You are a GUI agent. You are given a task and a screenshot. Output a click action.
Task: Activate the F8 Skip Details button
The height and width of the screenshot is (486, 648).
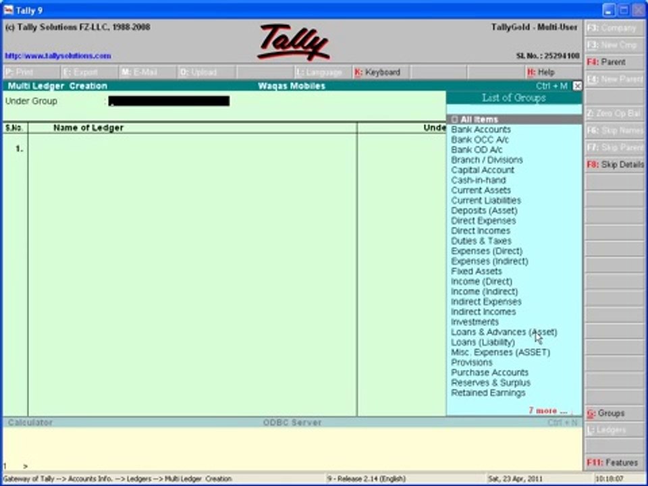pyautogui.click(x=615, y=165)
